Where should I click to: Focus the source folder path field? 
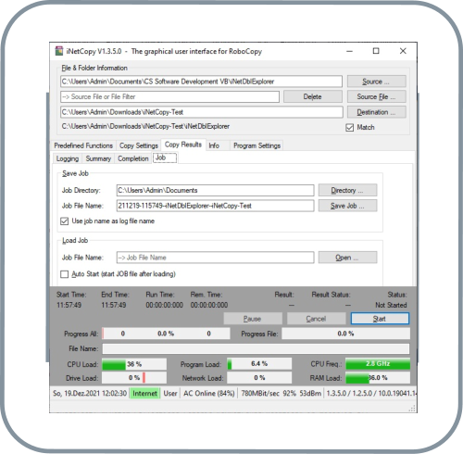click(x=201, y=82)
